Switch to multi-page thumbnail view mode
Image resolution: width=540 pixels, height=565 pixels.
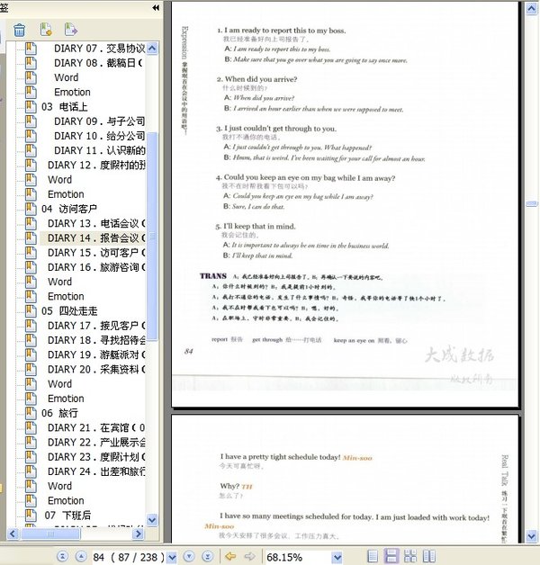coord(410,556)
